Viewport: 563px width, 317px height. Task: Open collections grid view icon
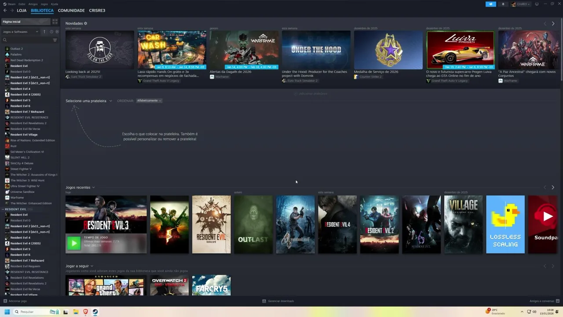click(55, 22)
